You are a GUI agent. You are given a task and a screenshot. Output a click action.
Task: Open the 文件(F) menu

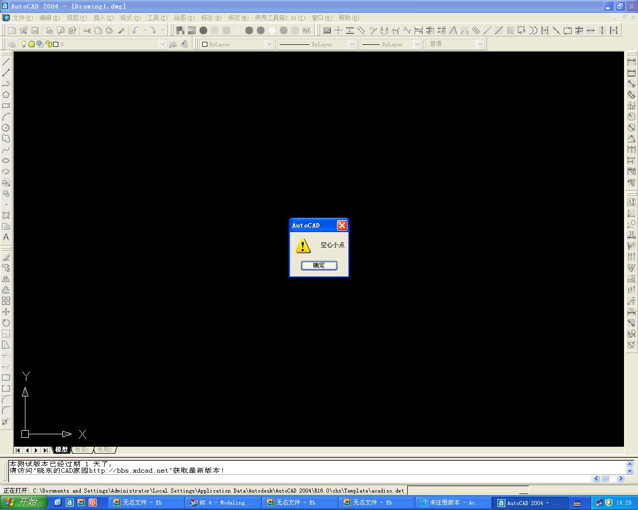[x=22, y=18]
